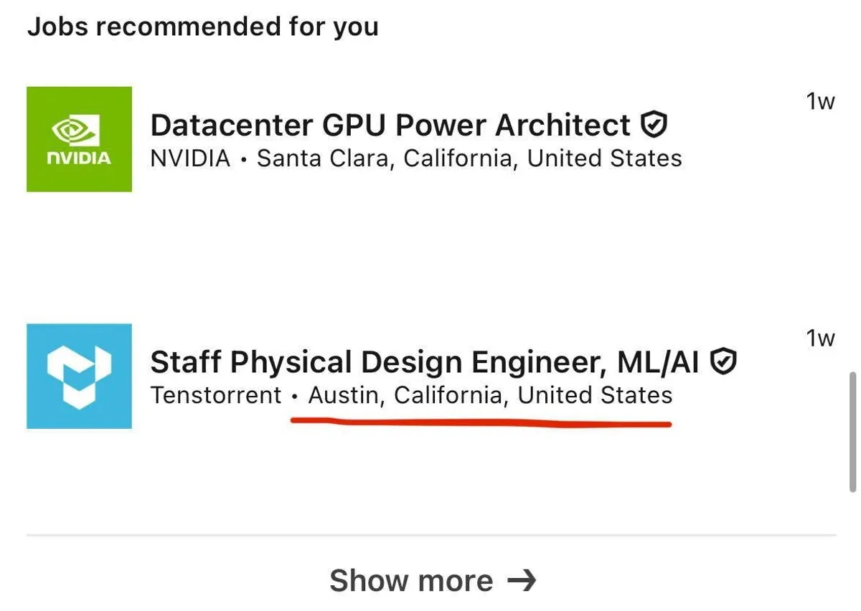Click verified badge beside Datacenter GPU Power Architect
Screen dimensions: 861x611
pos(654,125)
